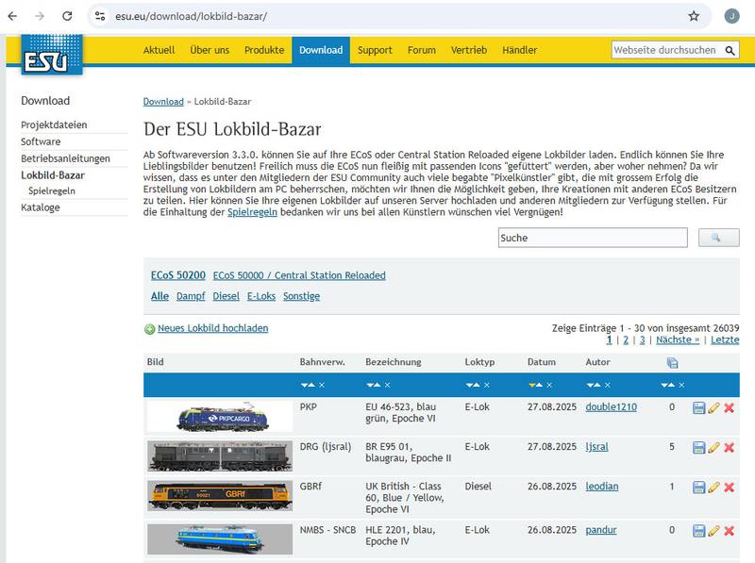Filter by Sonstige category
755x563 pixels.
pos(301,296)
